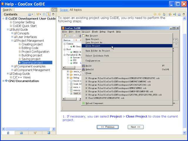Click the Contents pane left scroll arrow
This screenshot has width=188, height=141.
(x=3, y=129)
